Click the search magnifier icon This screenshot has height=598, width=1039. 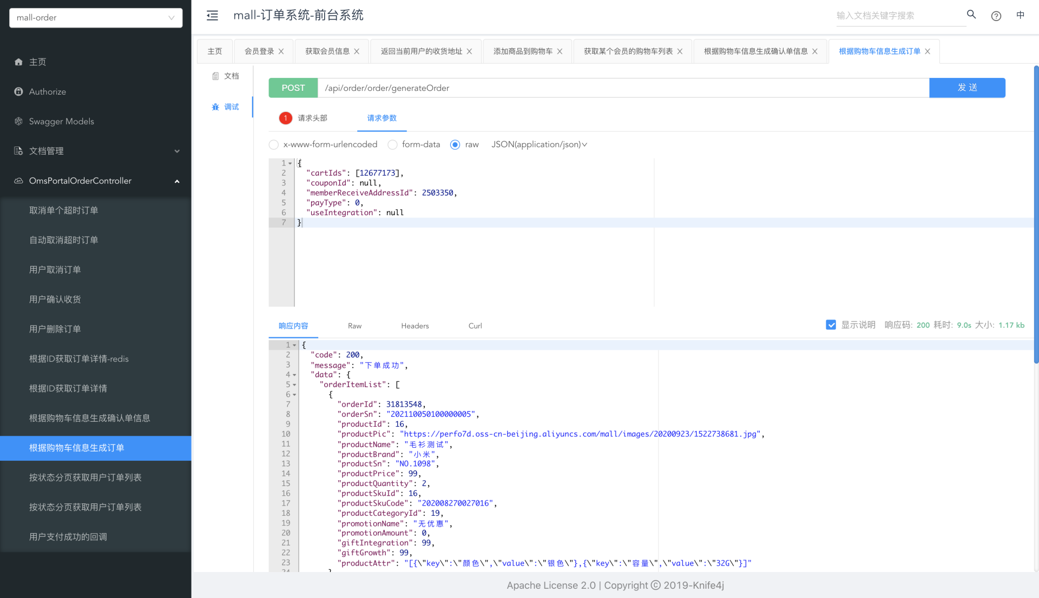pyautogui.click(x=971, y=15)
